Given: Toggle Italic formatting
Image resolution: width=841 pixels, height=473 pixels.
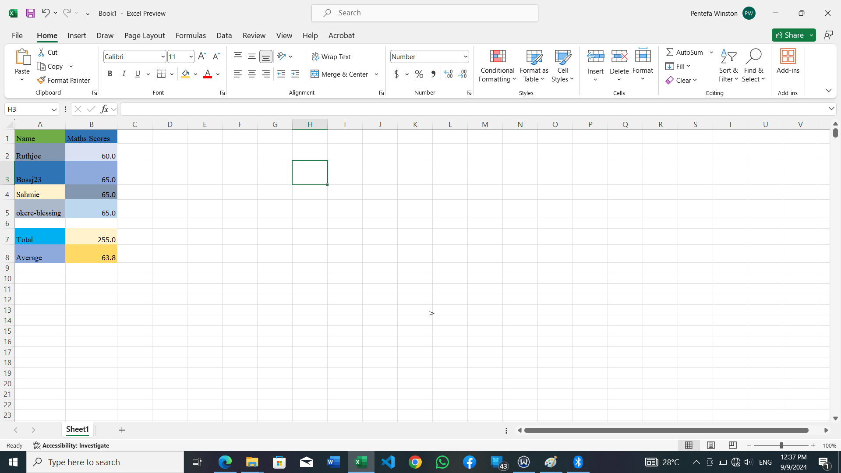Looking at the screenshot, I should pyautogui.click(x=124, y=74).
